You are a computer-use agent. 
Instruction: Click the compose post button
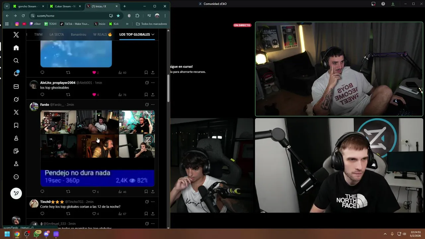coord(16,193)
